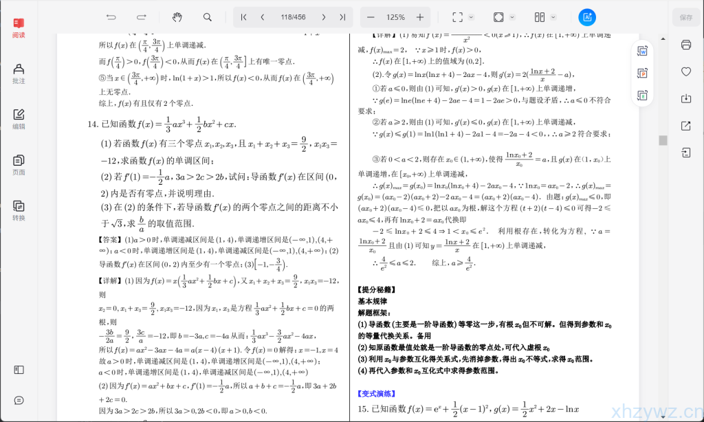Toggle the sidebar panel icon at bottom-left

point(19,370)
